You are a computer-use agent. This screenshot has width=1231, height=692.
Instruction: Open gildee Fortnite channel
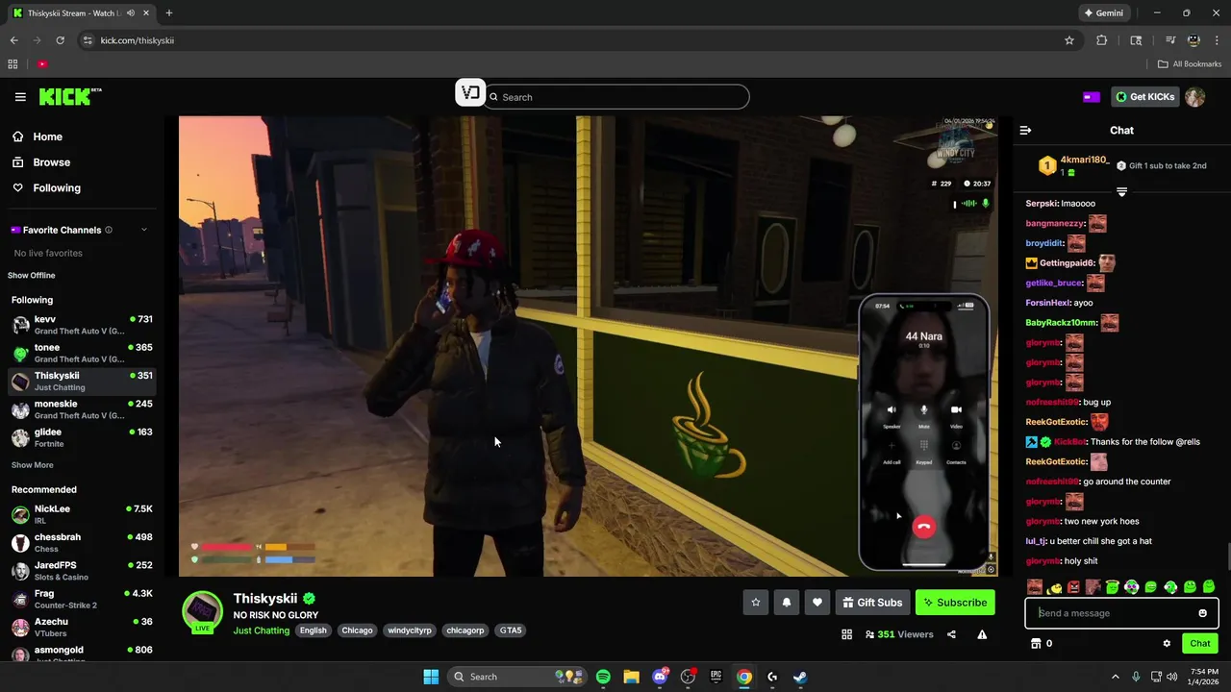(82, 437)
